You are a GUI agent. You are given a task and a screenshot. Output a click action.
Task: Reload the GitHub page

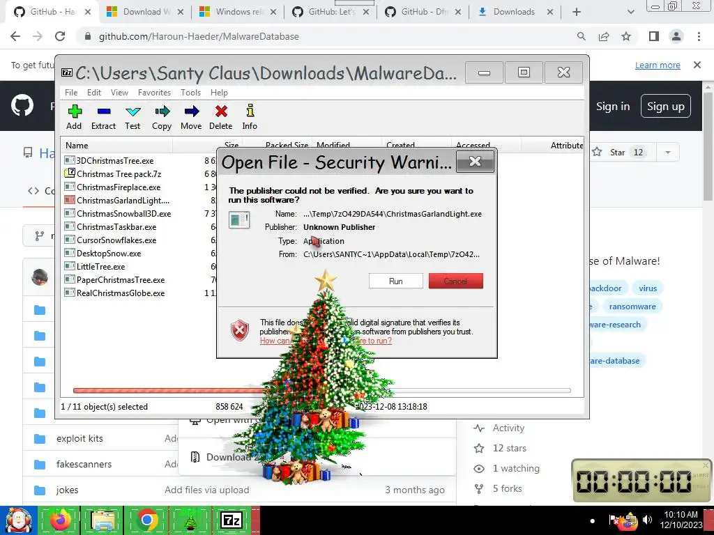point(60,36)
